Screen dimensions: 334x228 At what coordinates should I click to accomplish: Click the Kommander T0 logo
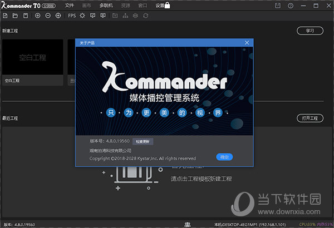tap(21, 6)
